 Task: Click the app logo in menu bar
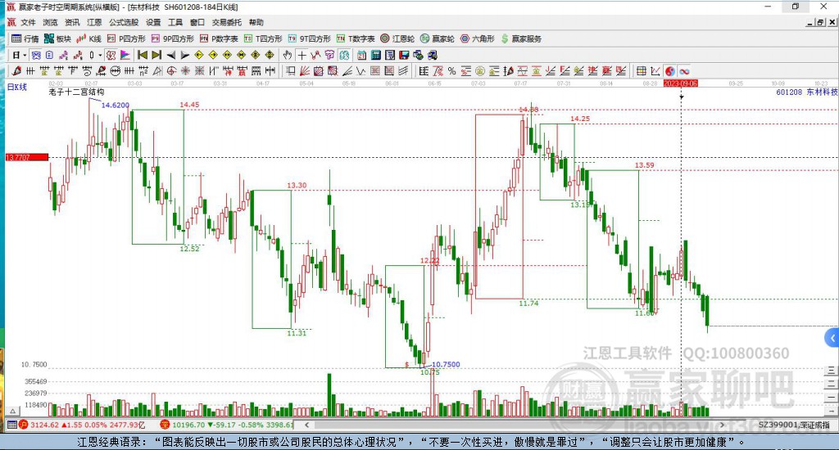11,22
